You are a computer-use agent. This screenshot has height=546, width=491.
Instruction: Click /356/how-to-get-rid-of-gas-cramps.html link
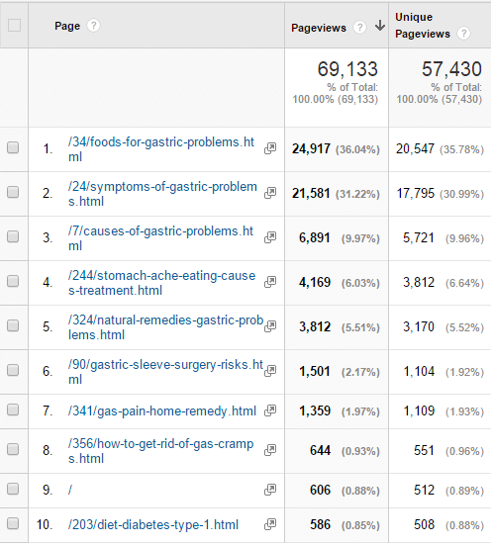[160, 451]
